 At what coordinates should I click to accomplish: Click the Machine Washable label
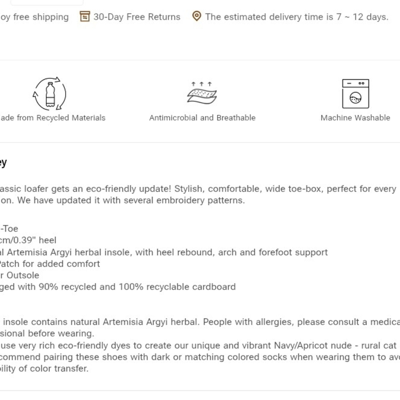point(355,118)
